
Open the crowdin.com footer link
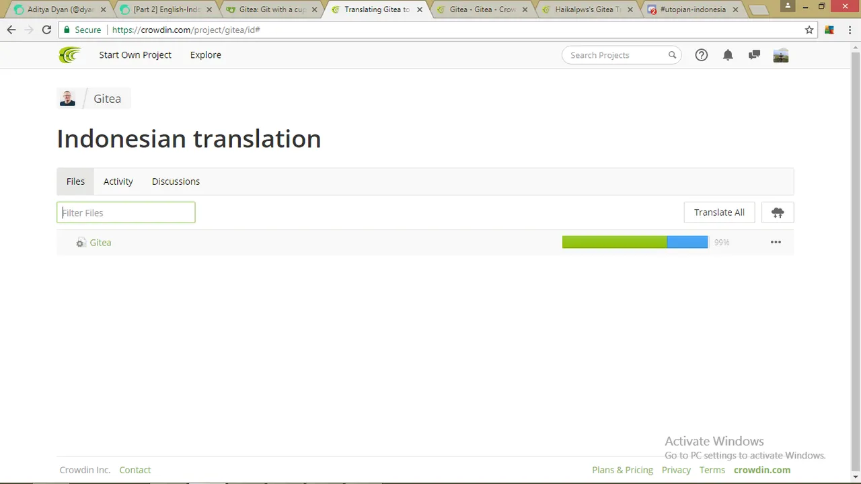point(762,470)
